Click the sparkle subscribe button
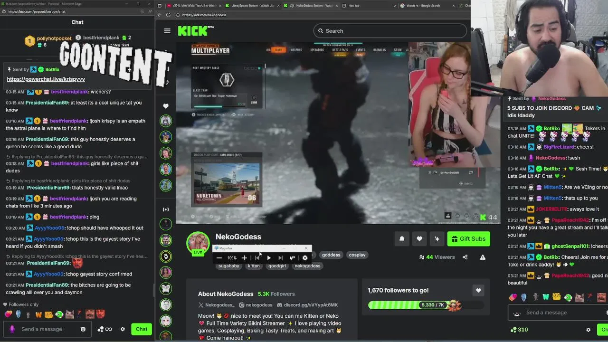 coord(437,239)
